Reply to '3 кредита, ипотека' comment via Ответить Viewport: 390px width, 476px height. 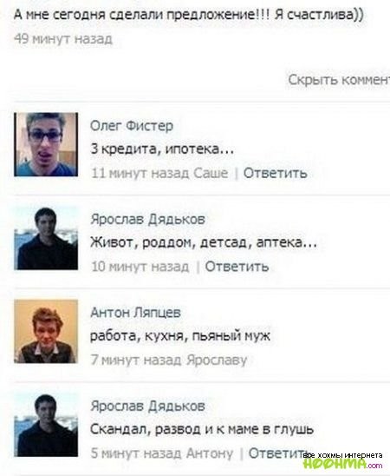[276, 173]
